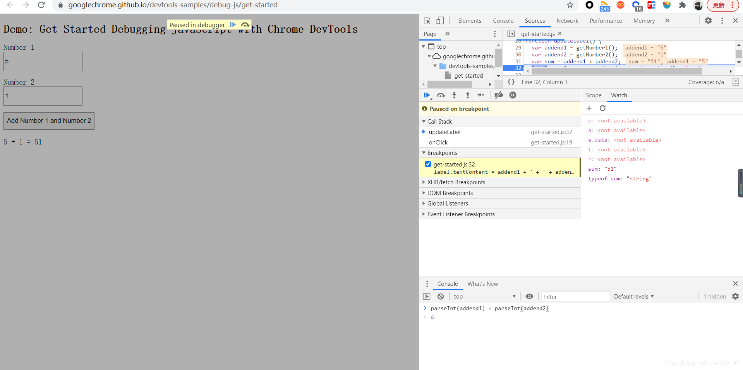Viewport: 743px width, 370px height.
Task: Click the inspect element picker icon
Action: (x=427, y=21)
